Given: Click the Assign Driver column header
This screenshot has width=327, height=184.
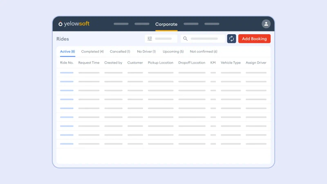Looking at the screenshot, I should point(256,63).
